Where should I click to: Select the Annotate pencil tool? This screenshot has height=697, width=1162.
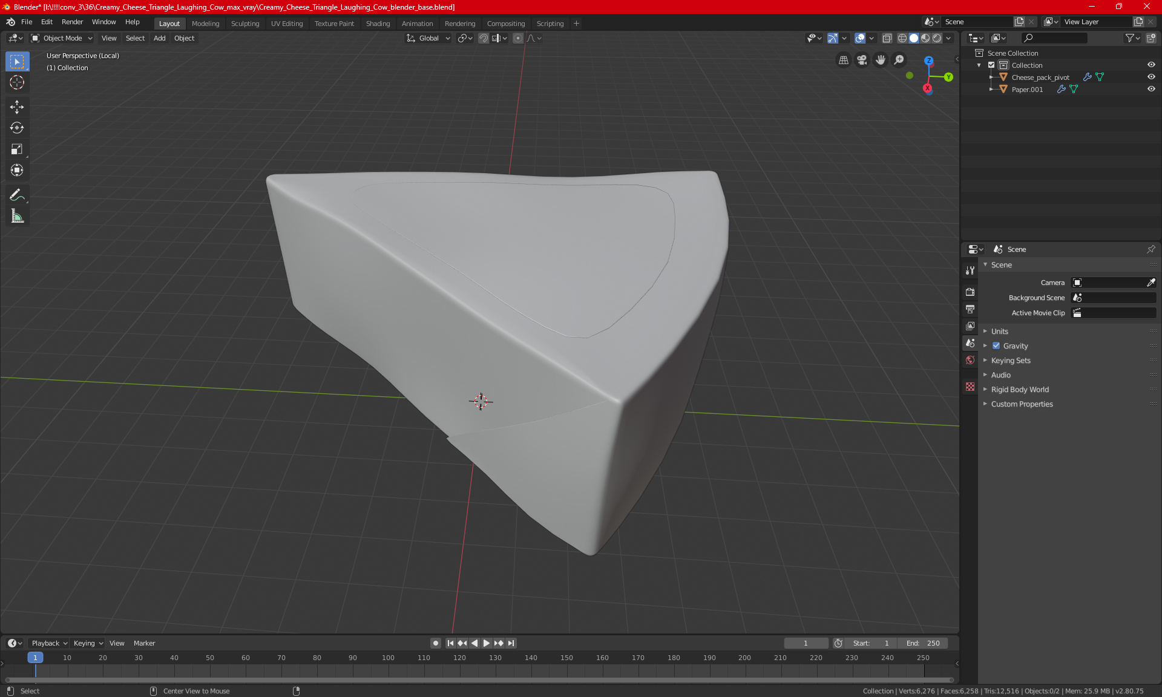(x=17, y=195)
